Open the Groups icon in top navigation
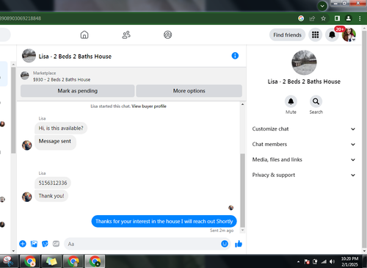The width and height of the screenshot is (367, 268). tap(167, 35)
